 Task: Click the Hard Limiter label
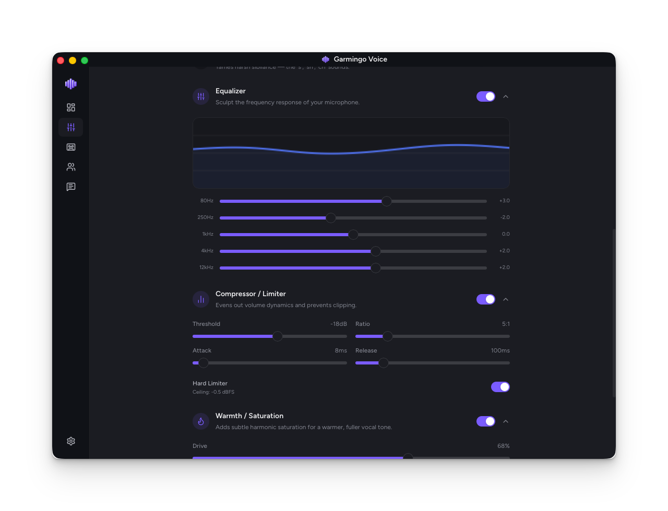point(210,383)
